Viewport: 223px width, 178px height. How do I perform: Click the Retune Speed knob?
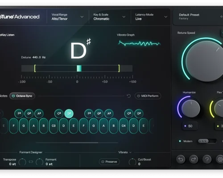pos(206,61)
